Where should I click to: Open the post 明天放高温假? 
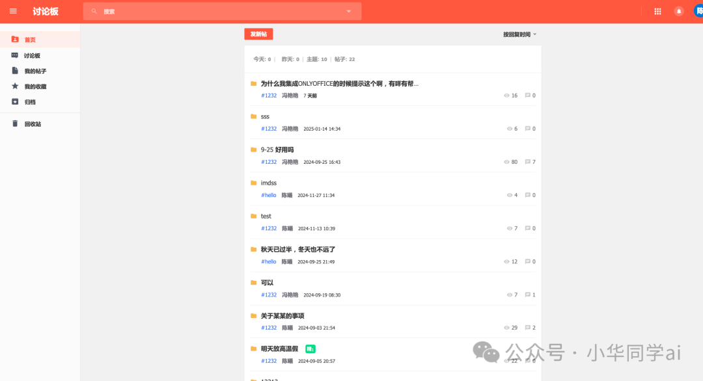point(279,348)
